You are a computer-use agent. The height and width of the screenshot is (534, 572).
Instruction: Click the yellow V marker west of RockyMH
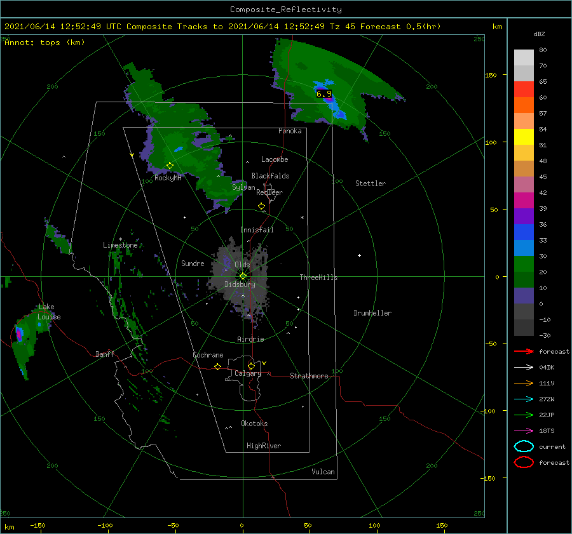pos(132,155)
